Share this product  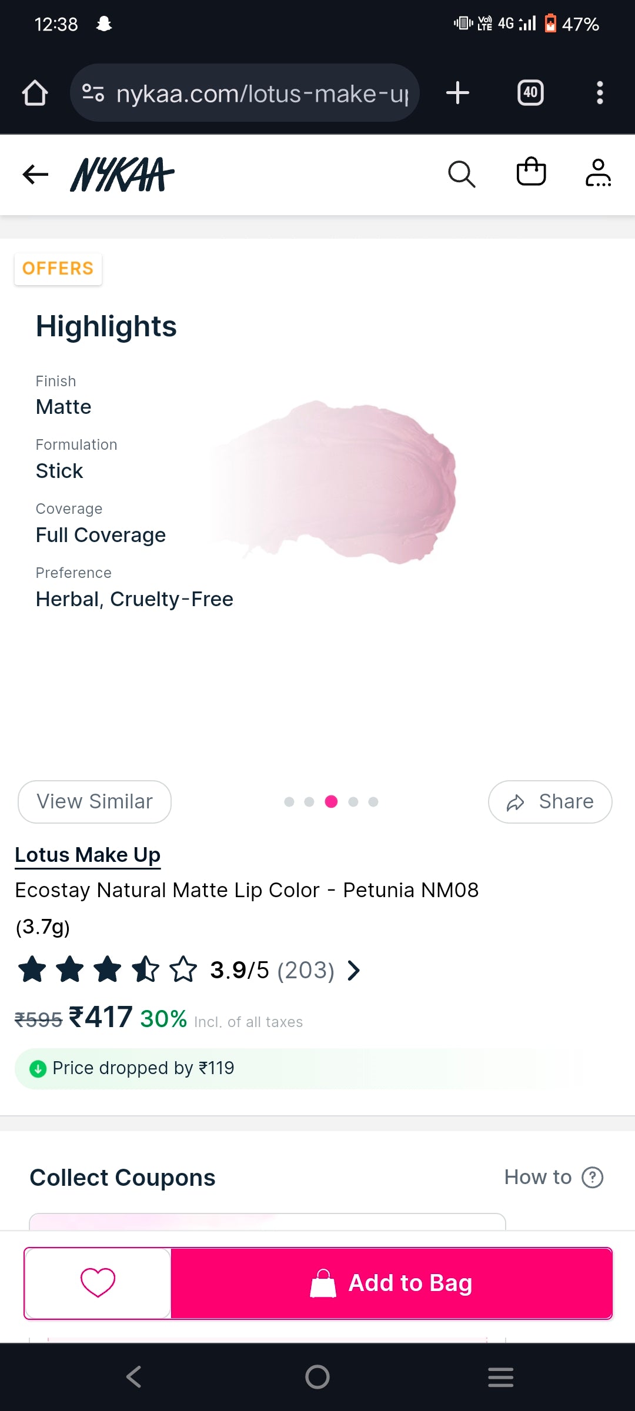coord(550,801)
